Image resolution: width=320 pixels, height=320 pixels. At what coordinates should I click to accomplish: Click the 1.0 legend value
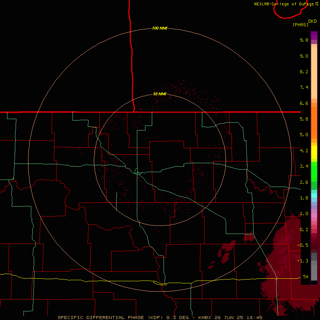[304, 214]
